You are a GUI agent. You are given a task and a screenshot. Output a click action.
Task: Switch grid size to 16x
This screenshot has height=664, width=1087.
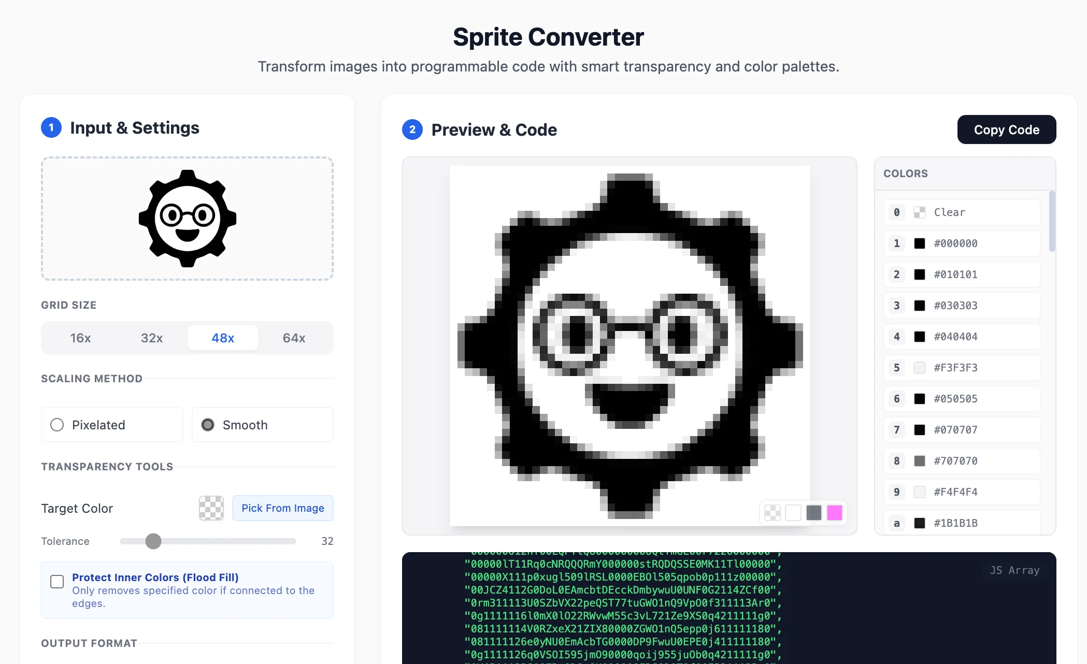(80, 338)
